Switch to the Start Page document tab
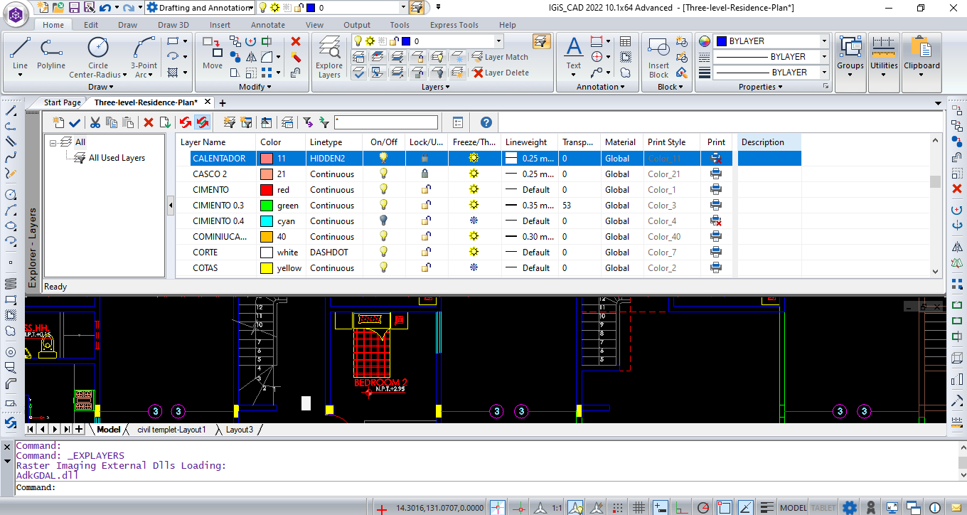967x515 pixels. click(x=62, y=102)
